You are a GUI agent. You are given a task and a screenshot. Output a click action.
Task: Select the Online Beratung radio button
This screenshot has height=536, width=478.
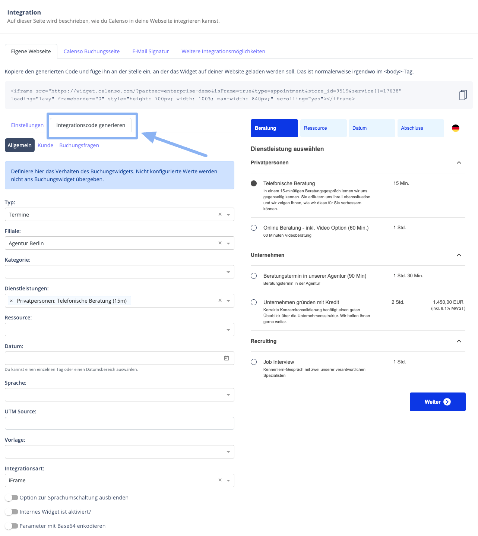coord(254,228)
